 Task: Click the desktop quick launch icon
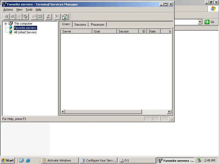[21, 160]
